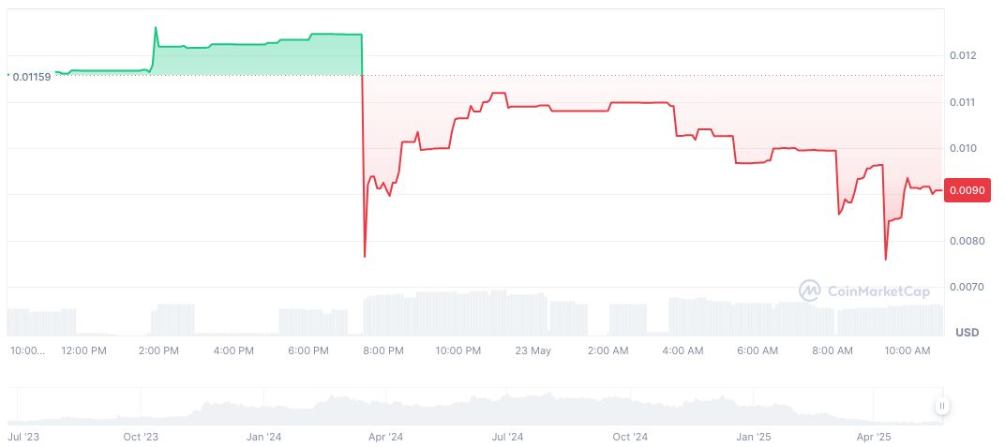This screenshot has height=447, width=1005.
Task: Click the CoinMarketCap watermark text
Action: 878,291
